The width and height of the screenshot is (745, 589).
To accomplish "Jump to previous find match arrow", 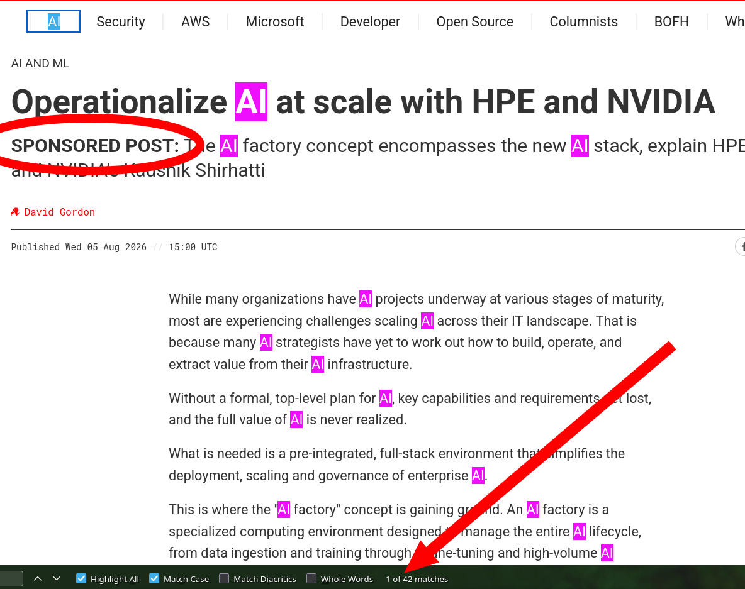I will 38,578.
